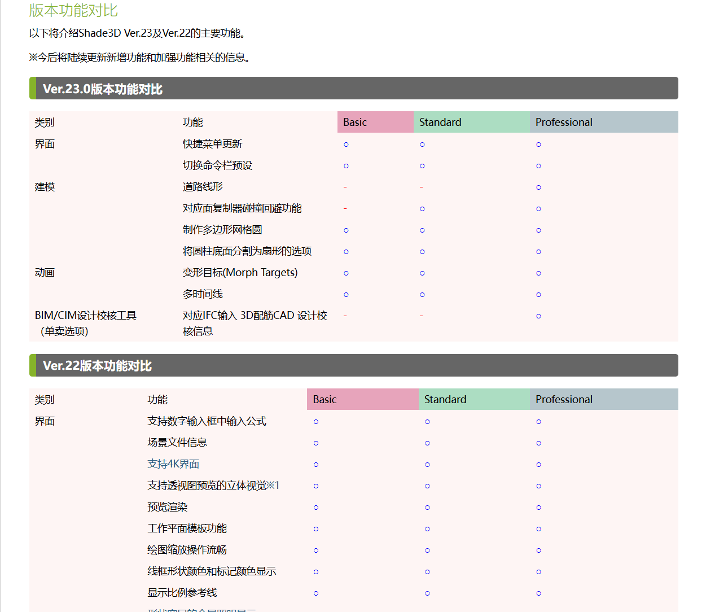Select the 预览渲染 feature text
The image size is (706, 612).
(167, 507)
